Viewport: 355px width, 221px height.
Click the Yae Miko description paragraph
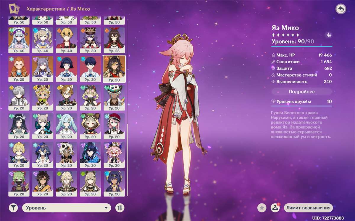click(301, 125)
